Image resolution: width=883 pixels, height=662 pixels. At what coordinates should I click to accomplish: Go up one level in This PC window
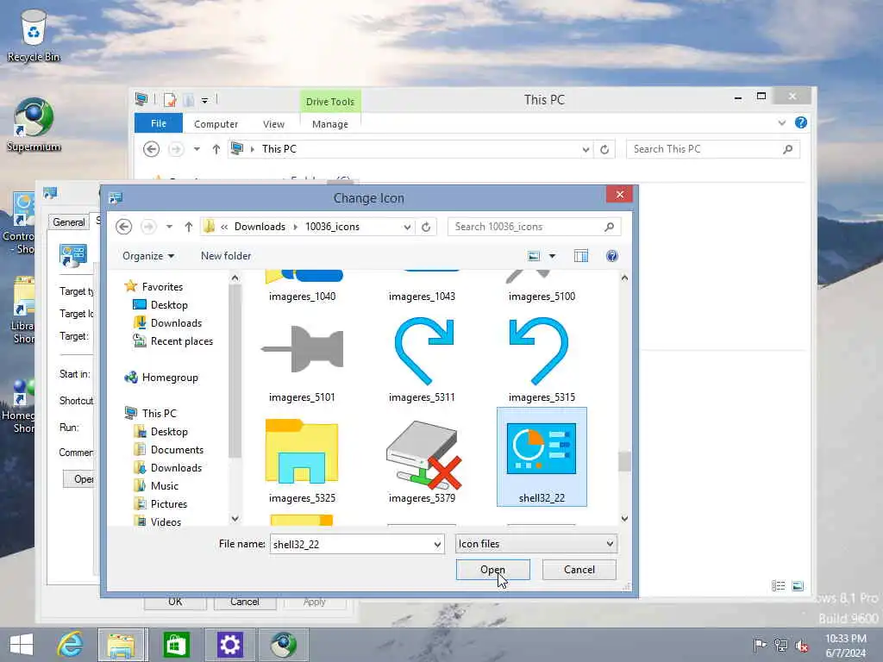click(216, 149)
